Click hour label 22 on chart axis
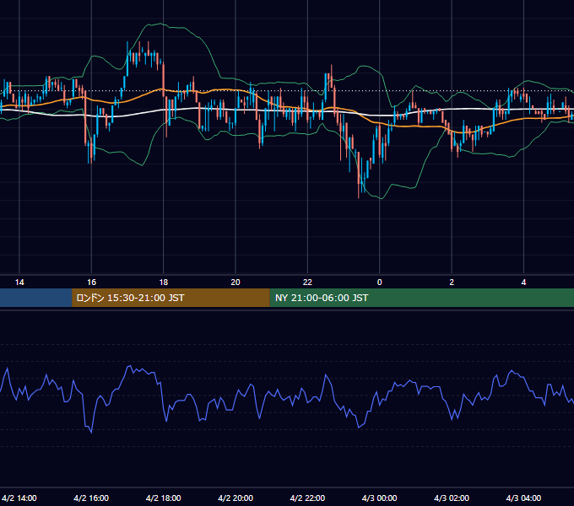The height and width of the screenshot is (506, 574). [307, 283]
